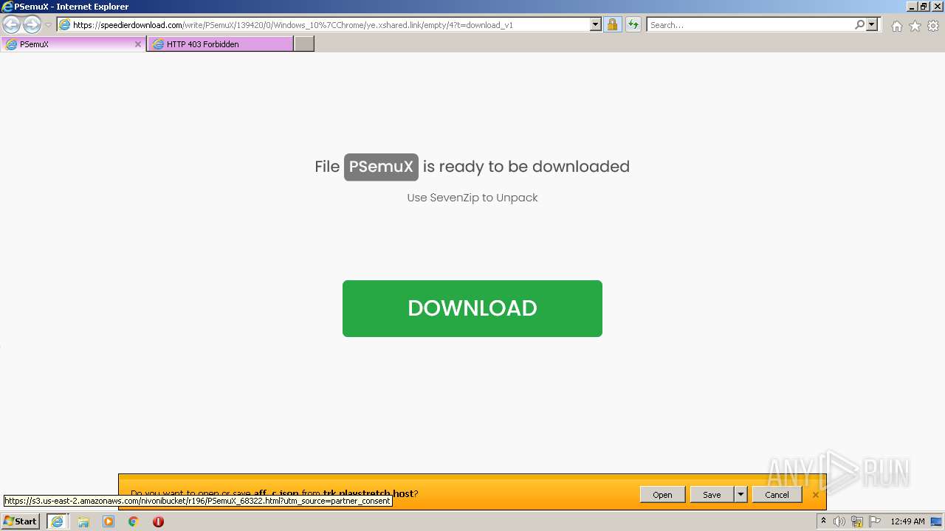Open the Tools gear icon

(933, 26)
